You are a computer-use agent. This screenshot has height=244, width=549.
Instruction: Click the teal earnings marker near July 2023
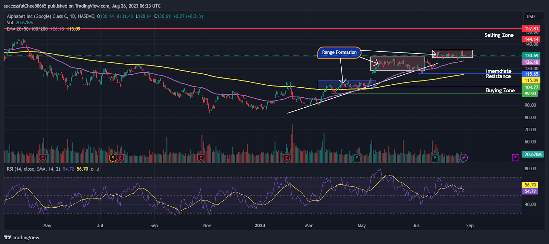[435, 158]
